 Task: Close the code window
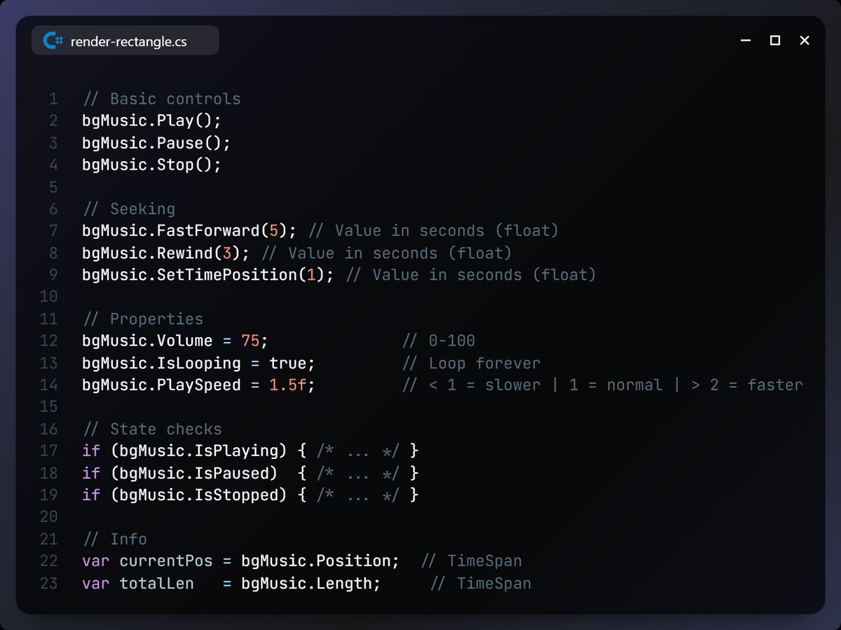point(805,41)
